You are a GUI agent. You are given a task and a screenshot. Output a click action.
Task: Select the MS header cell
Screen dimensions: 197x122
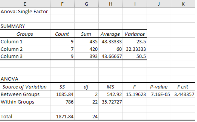(111, 87)
